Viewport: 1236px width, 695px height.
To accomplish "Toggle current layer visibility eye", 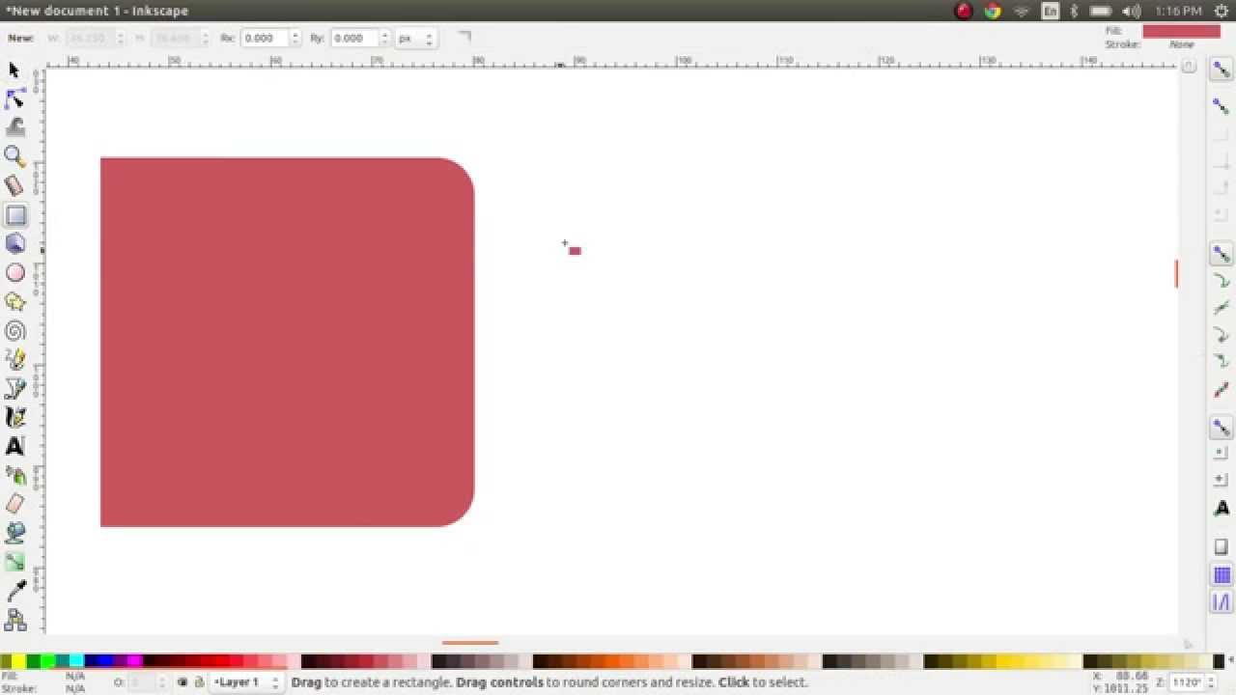I will tap(183, 682).
